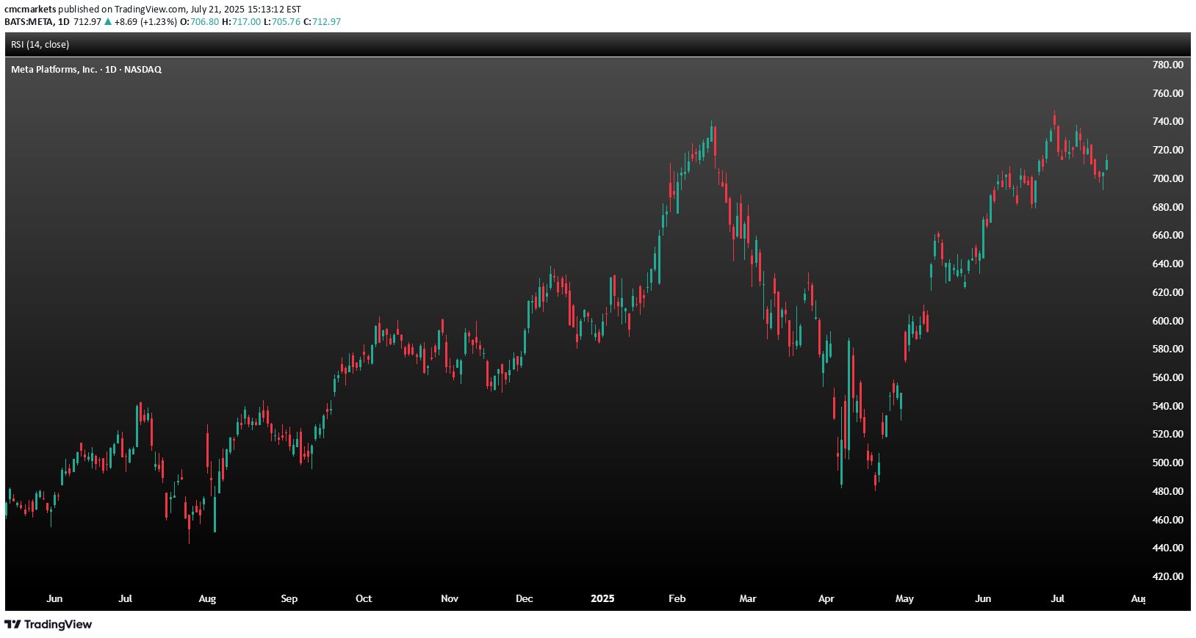
Task: Click the 600.00 price axis label
Action: (1168, 321)
